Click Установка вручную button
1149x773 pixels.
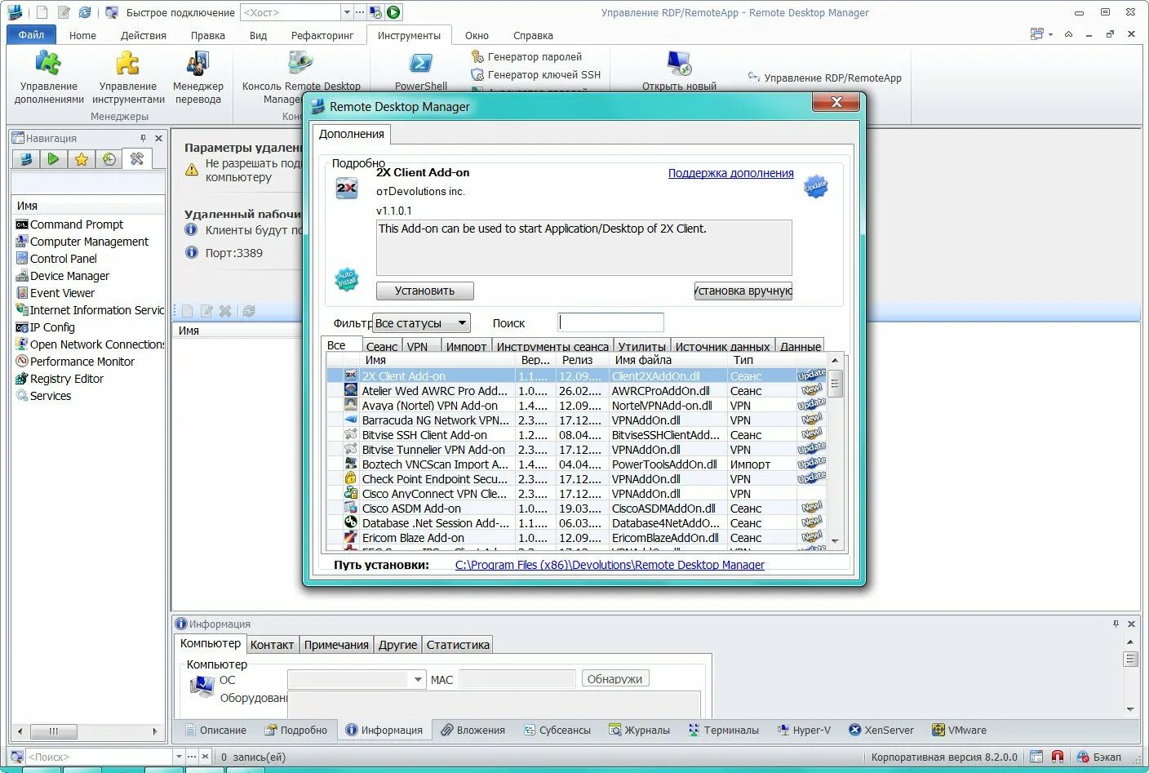click(743, 291)
